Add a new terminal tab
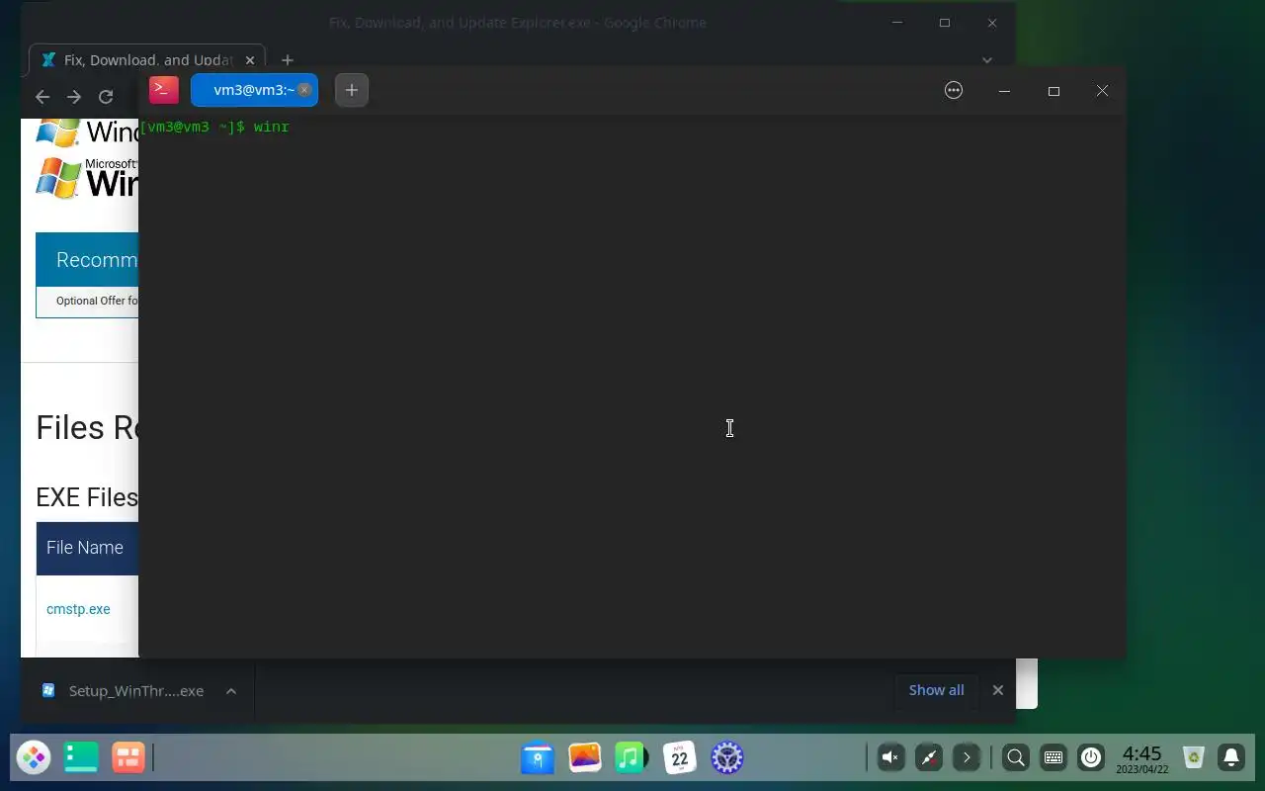Viewport: 1265px width, 791px height. (351, 90)
